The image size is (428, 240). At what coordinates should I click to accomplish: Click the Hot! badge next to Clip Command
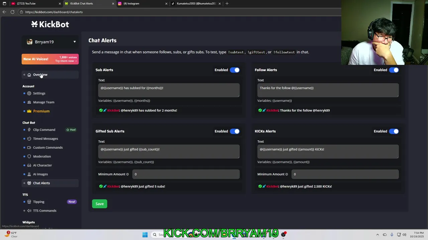pyautogui.click(x=71, y=130)
